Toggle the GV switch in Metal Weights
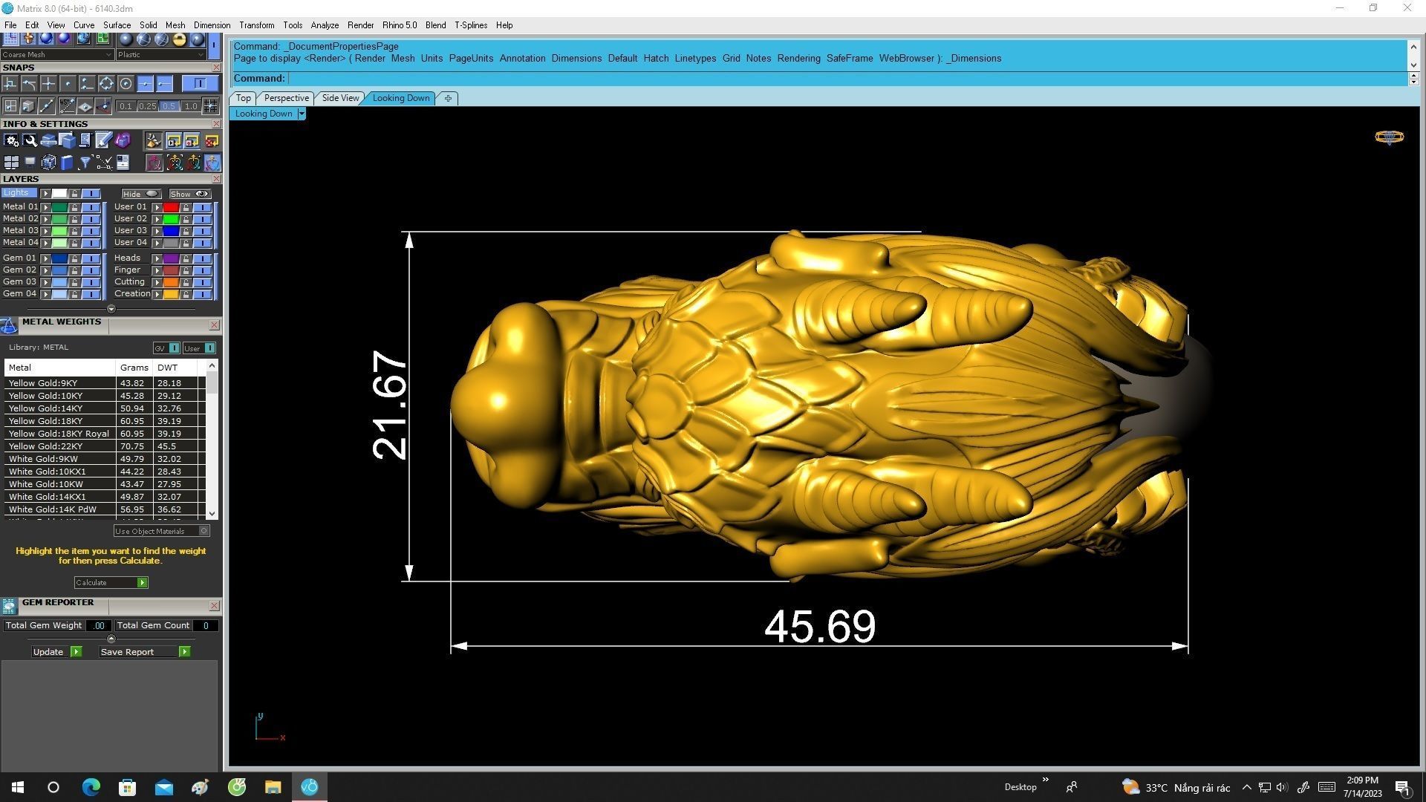 (166, 348)
